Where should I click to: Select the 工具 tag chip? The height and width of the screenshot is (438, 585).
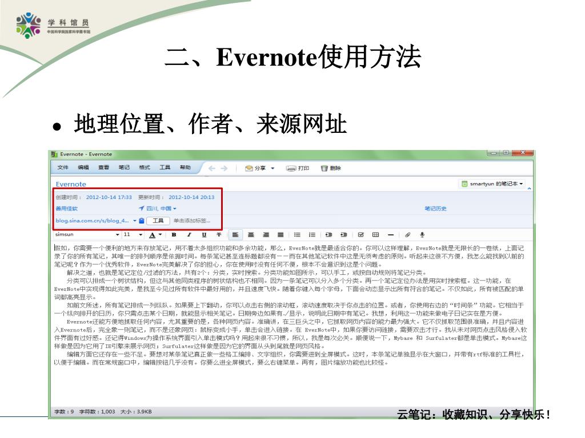158,221
